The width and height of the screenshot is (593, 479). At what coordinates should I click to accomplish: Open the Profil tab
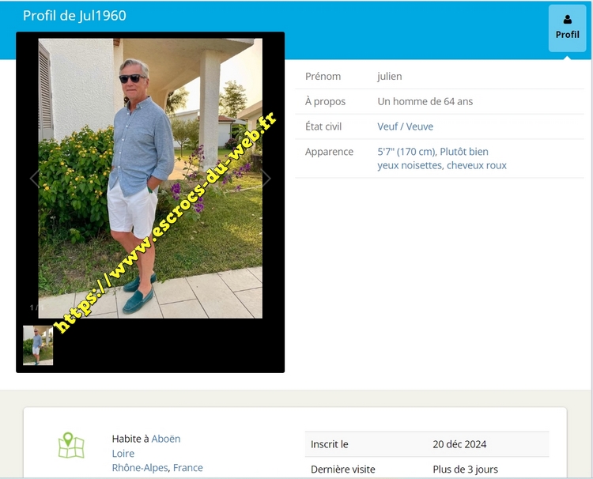coord(567,28)
